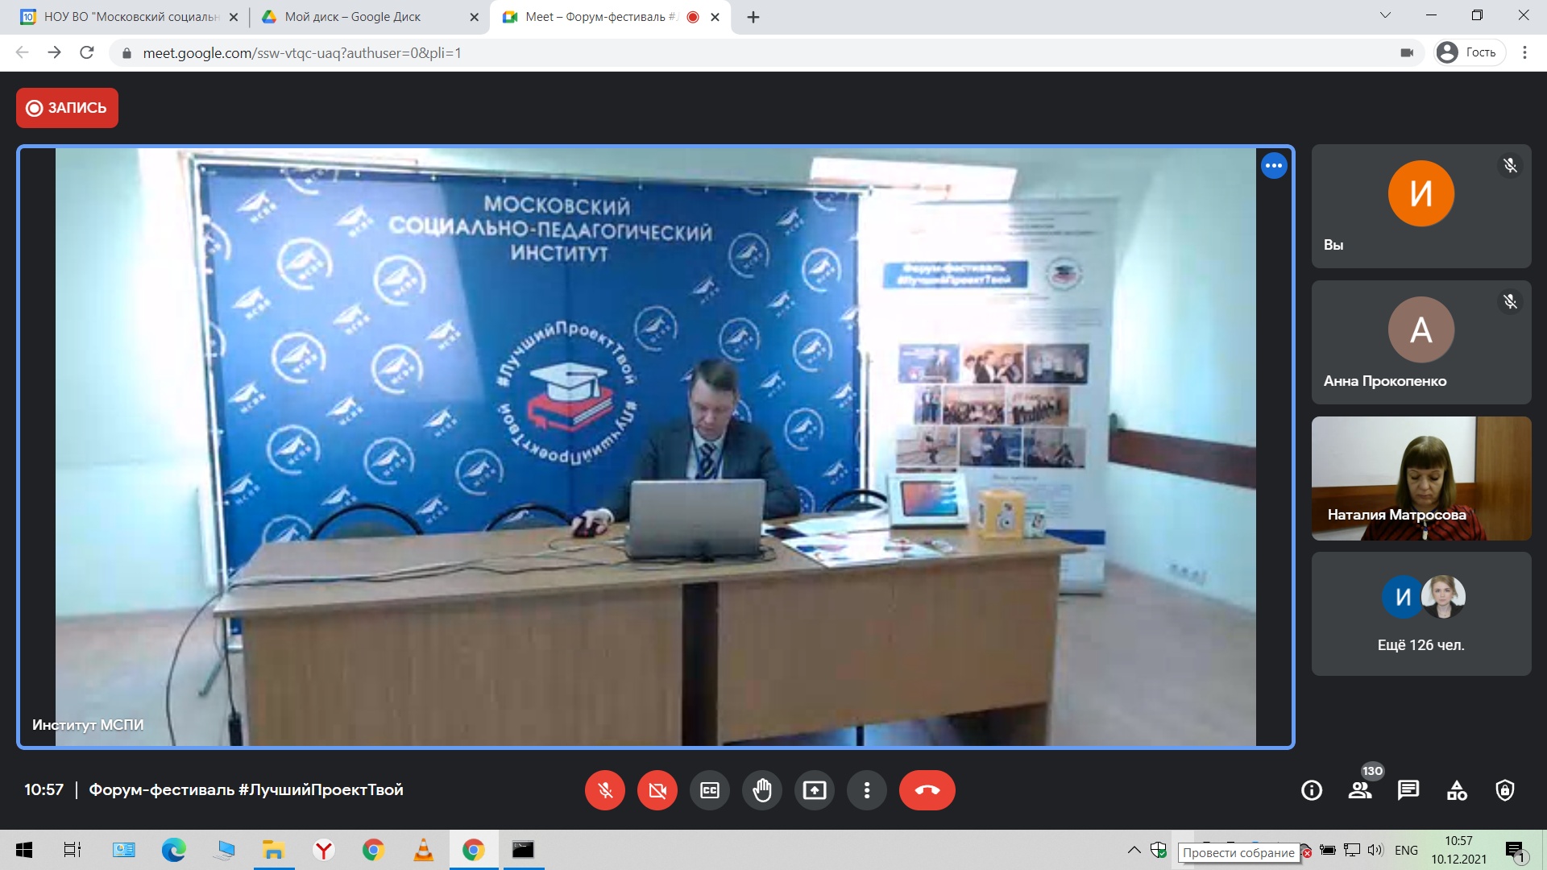
Task: Open network status tray icon
Action: tap(1352, 850)
